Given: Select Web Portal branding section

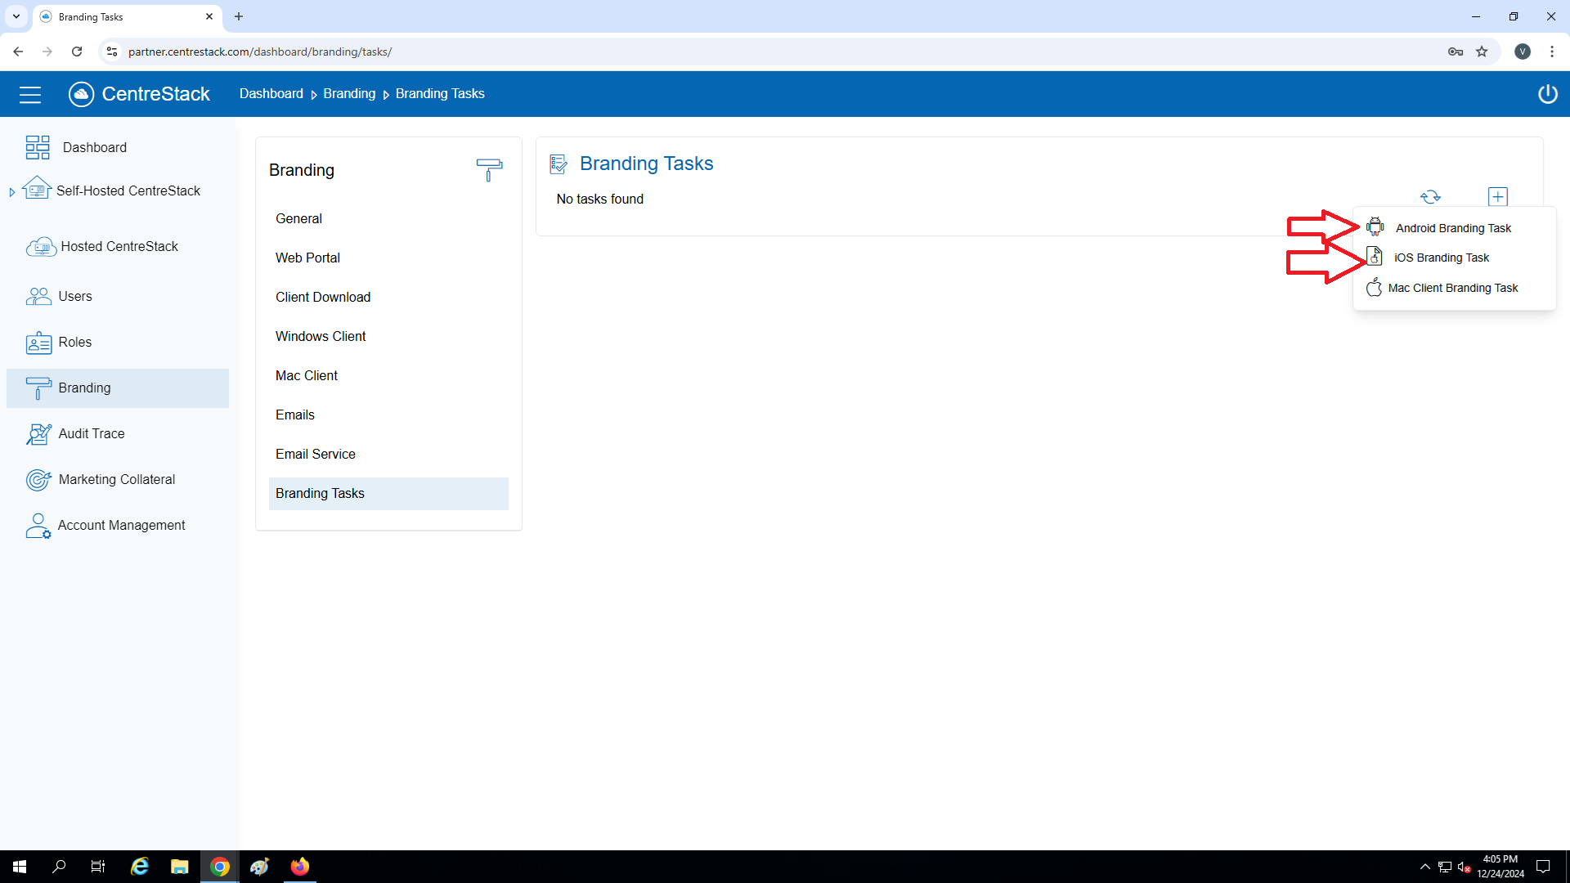Looking at the screenshot, I should pyautogui.click(x=307, y=258).
